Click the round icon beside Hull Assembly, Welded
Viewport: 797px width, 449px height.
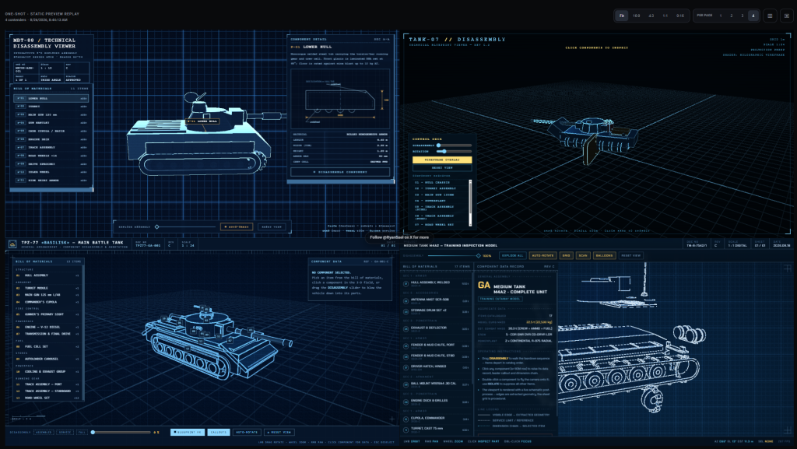click(x=406, y=284)
